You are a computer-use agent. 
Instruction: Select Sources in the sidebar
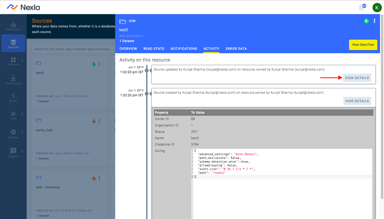click(x=13, y=43)
